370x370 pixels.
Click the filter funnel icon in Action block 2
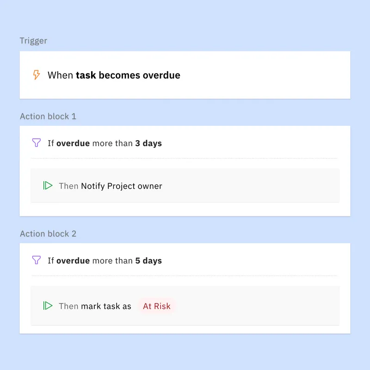point(37,260)
